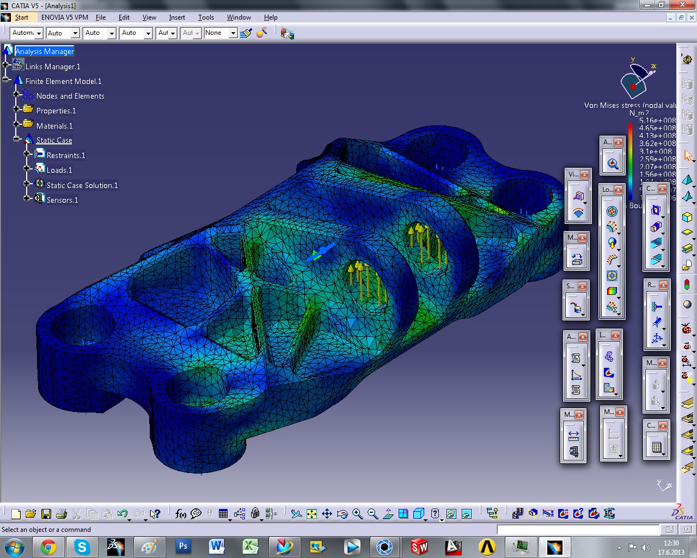Click the Clamp restraint icon
This screenshot has height=558, width=697.
657,307
